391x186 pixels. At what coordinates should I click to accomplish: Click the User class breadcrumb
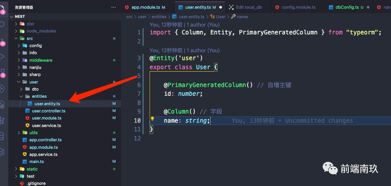point(220,17)
